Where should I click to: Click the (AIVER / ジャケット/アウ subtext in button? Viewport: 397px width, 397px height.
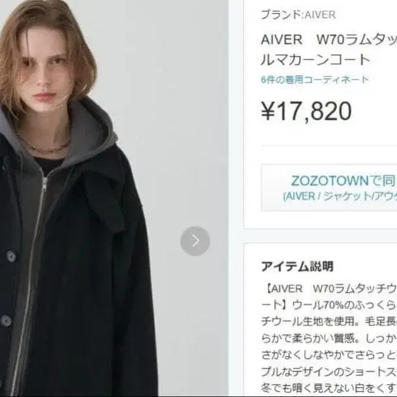340,197
